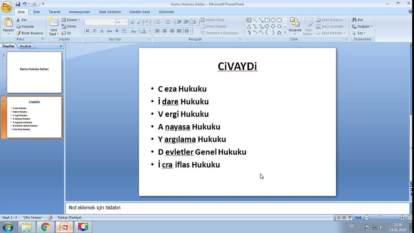
Task: Reset slide layout with Sıfırla
Action: [69, 27]
